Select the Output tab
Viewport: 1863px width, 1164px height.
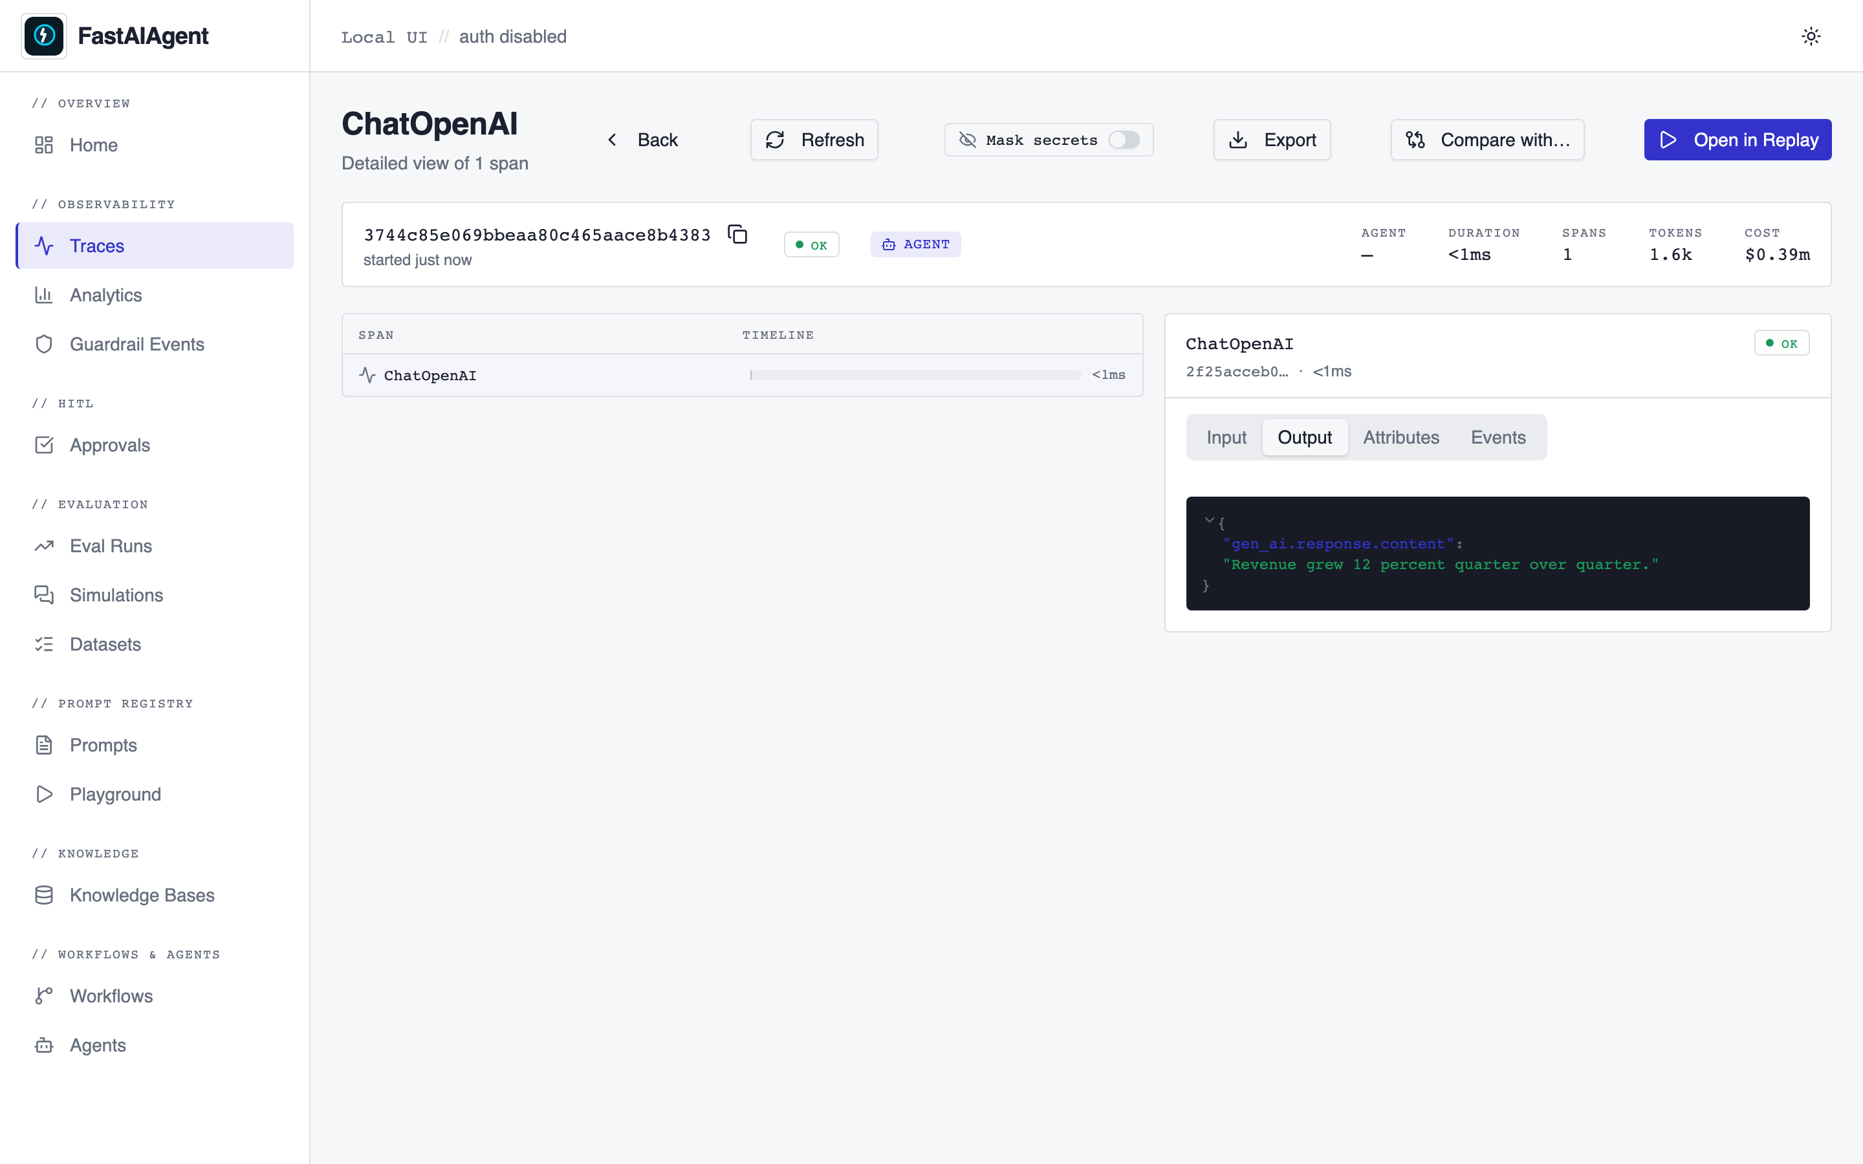(x=1305, y=437)
